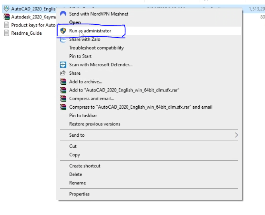Click the administrator shield icon
The width and height of the screenshot is (265, 215).
pos(63,31)
